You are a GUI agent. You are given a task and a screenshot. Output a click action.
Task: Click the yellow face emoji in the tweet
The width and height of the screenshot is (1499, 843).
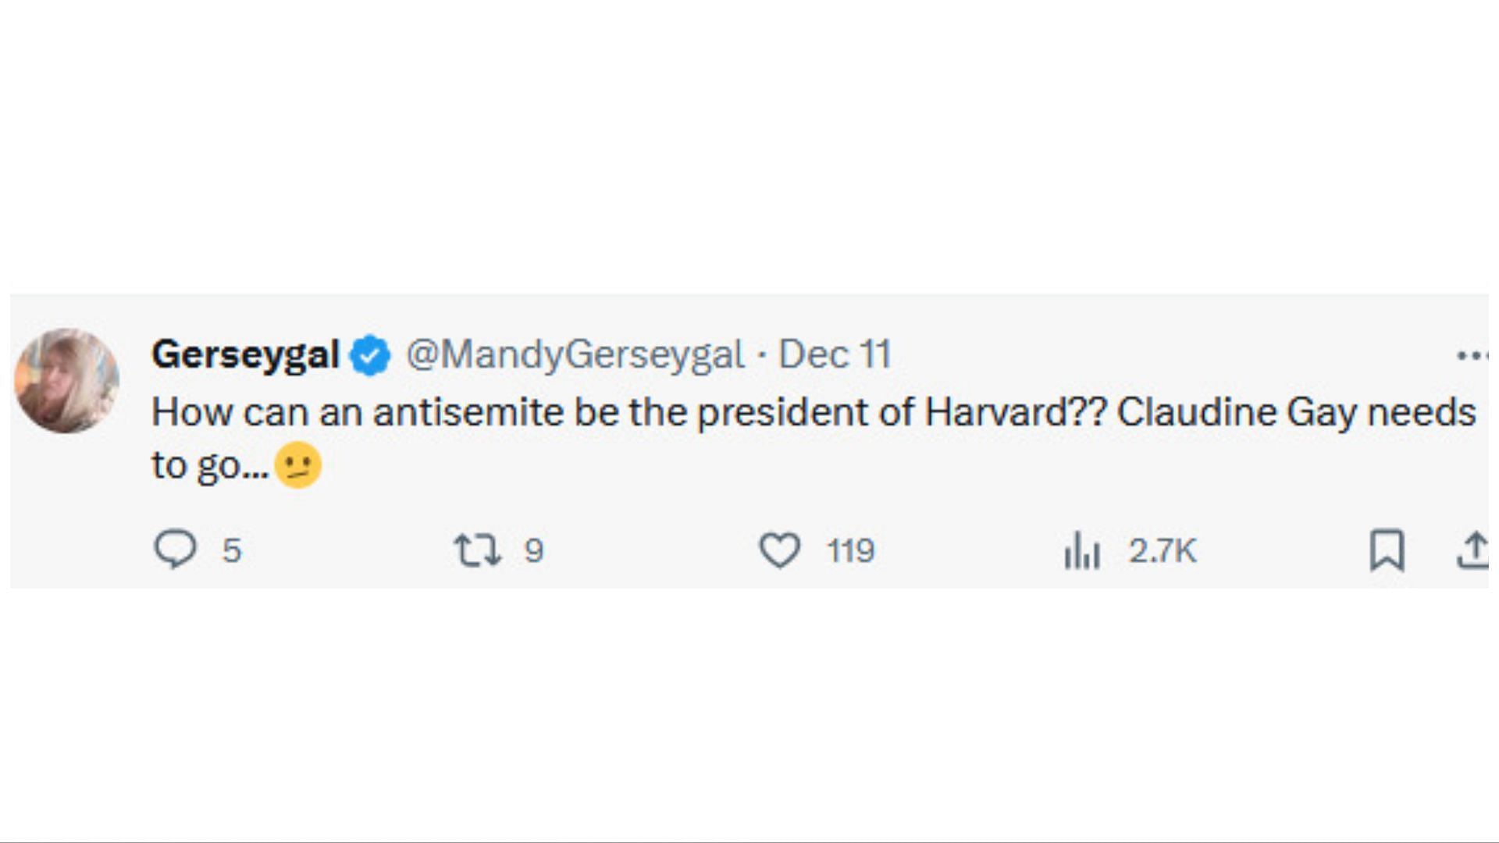(297, 465)
